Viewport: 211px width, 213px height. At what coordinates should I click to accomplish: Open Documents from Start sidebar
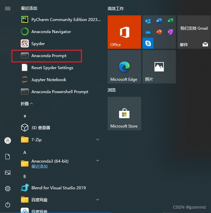tap(8, 157)
